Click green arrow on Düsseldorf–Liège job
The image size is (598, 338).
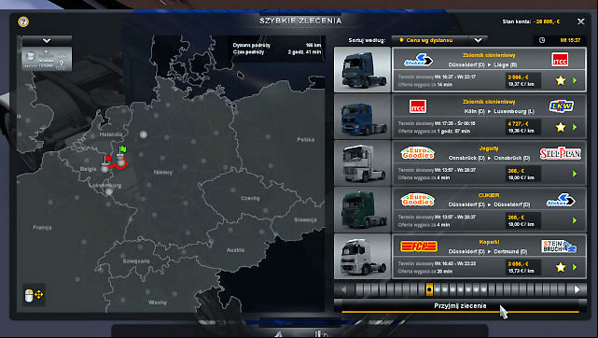pos(575,80)
